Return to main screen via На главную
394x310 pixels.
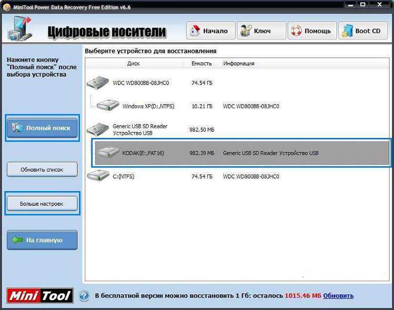coord(42,240)
